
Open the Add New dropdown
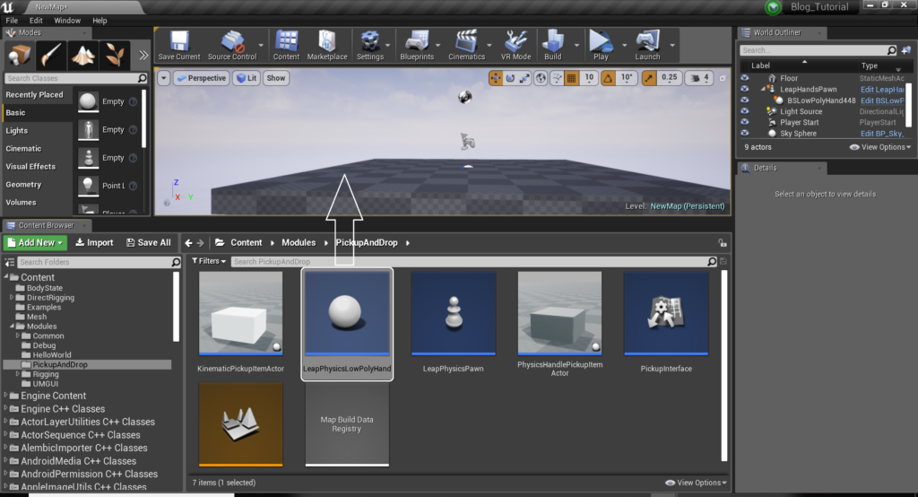coord(36,242)
